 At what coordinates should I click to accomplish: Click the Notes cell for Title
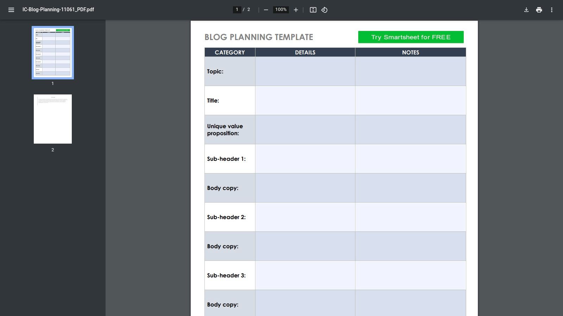coord(410,100)
